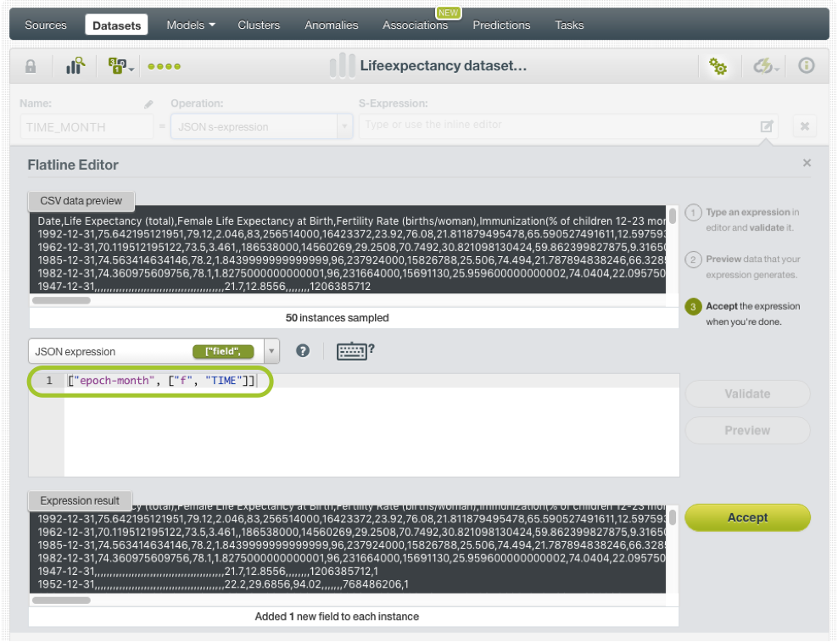
Task: Click the dataset info icon
Action: (x=806, y=66)
